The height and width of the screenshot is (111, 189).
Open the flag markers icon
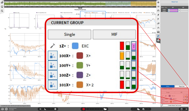tap(158, 19)
